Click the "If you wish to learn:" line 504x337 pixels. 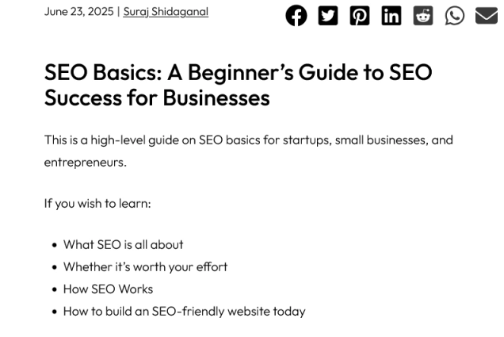[x=97, y=204]
